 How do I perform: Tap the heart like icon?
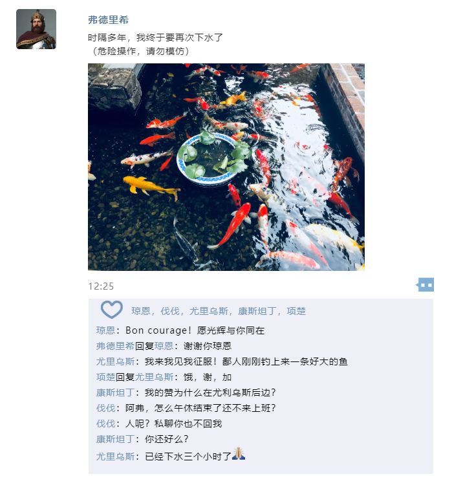pos(111,309)
